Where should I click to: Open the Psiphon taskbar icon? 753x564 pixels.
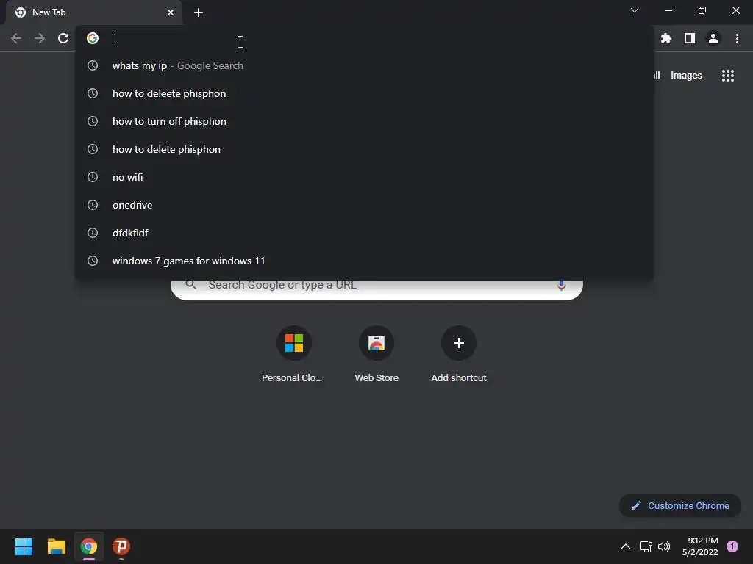pos(121,546)
